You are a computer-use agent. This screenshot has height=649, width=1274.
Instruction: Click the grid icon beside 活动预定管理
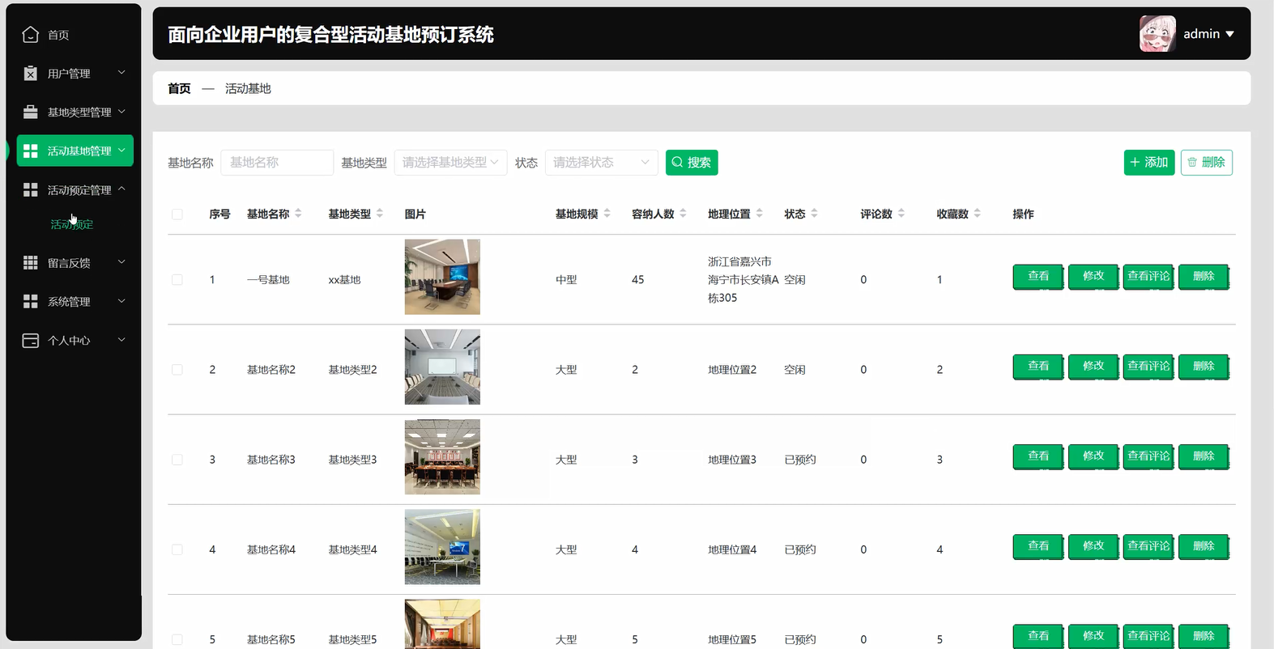tap(30, 189)
